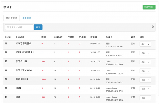Click the help question mark icon
Viewport: 159px width, 104px height.
[x=153, y=27]
